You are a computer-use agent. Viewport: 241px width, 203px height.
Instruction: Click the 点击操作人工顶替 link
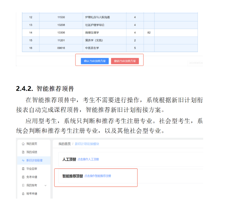click(88, 159)
